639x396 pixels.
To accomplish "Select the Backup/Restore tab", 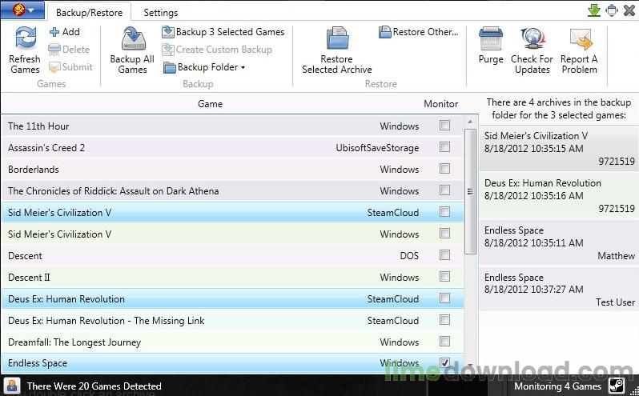I will click(89, 13).
